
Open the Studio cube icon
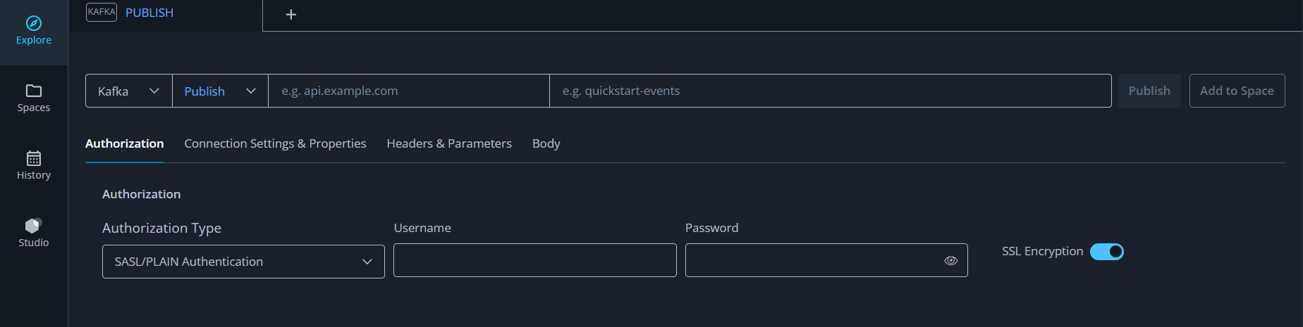34,226
